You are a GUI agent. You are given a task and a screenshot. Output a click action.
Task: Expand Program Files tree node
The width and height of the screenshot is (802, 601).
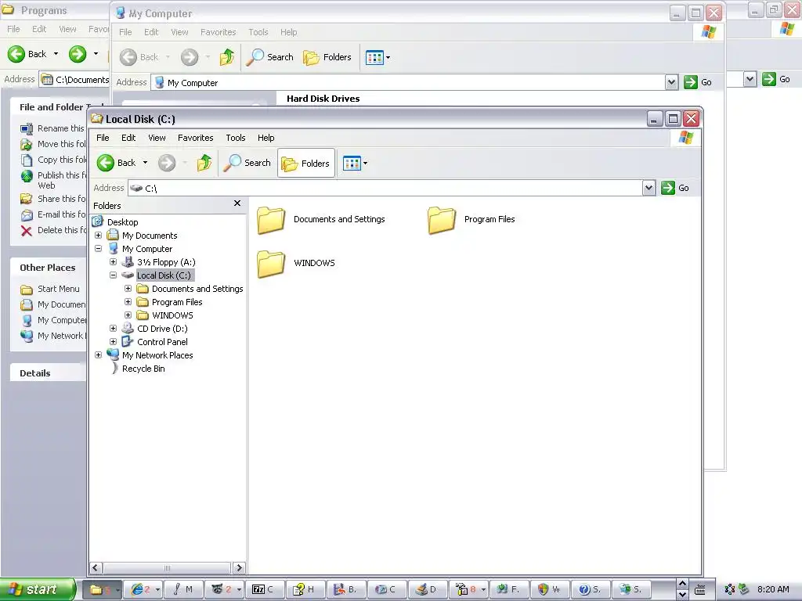click(x=128, y=302)
